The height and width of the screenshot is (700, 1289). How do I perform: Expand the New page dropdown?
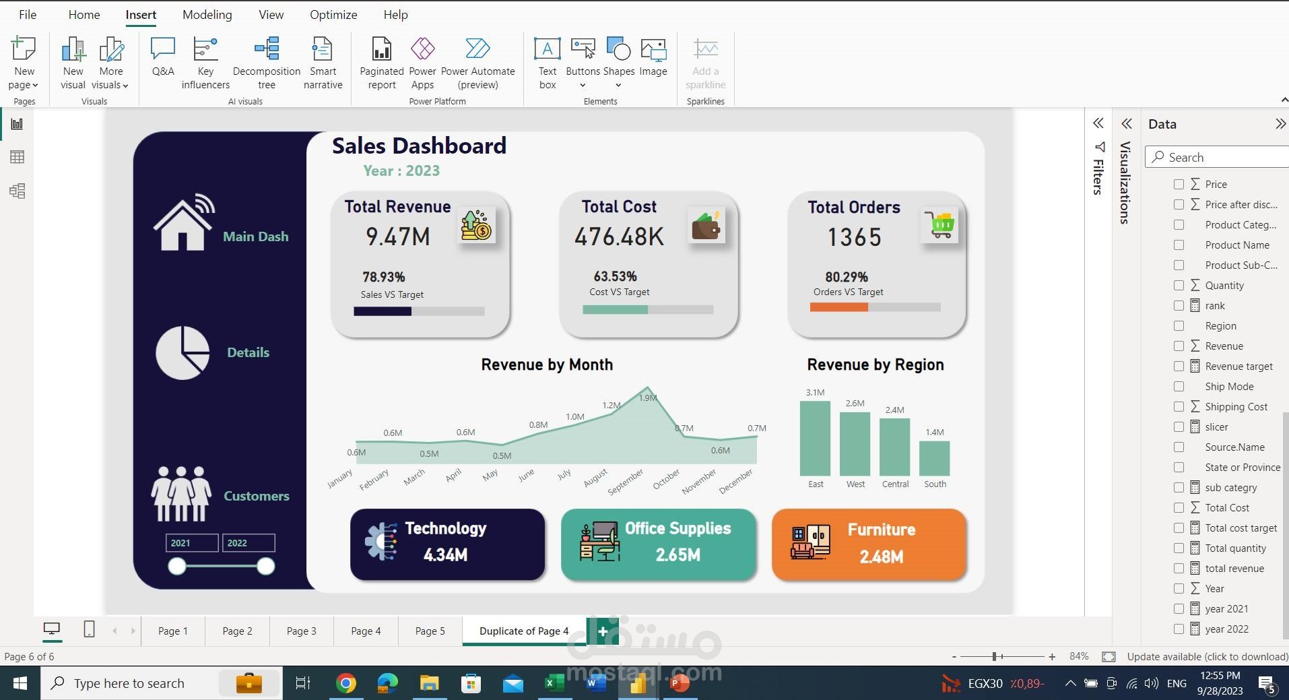(24, 85)
